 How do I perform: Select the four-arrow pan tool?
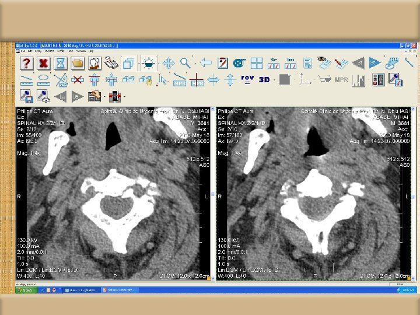tap(169, 63)
